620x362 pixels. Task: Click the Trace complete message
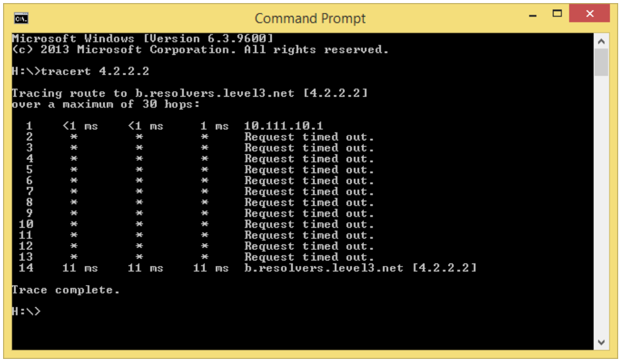tap(66, 290)
